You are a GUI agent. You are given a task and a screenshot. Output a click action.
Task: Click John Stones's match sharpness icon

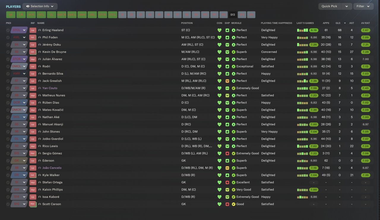[227, 132]
